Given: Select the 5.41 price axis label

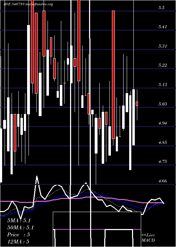Looking at the screenshot, I should (163, 27).
